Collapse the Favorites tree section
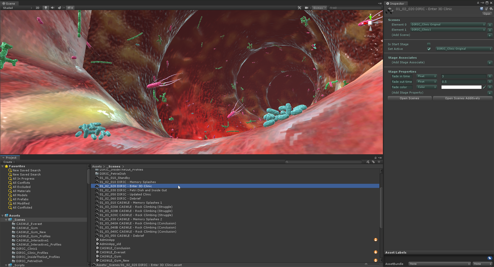Screen dimensions: 494x267 (3, 166)
